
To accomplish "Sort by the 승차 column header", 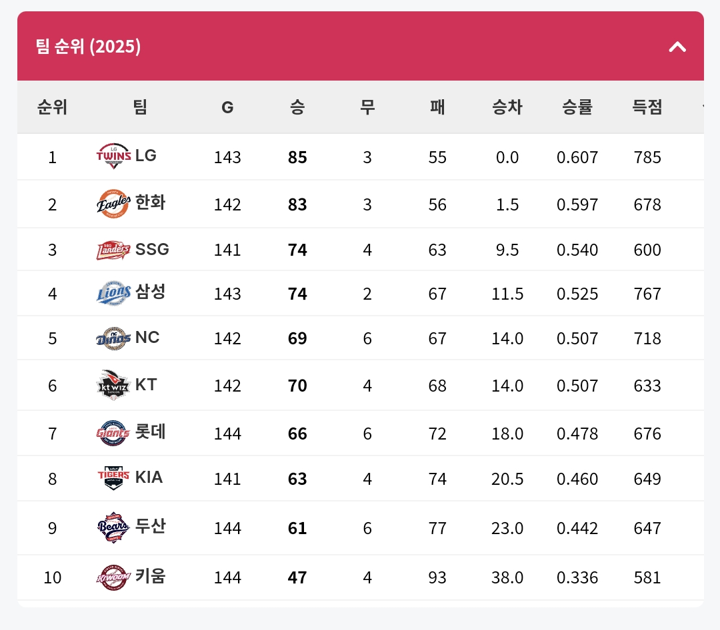I will [x=507, y=107].
